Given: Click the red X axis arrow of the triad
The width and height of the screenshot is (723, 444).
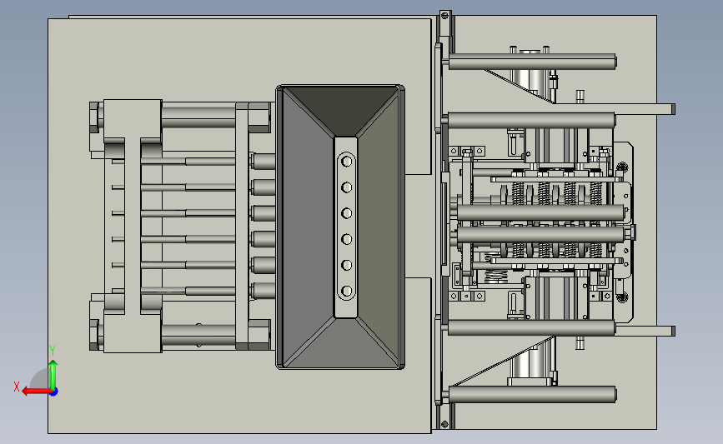Looking at the screenshot, I should click(x=36, y=392).
